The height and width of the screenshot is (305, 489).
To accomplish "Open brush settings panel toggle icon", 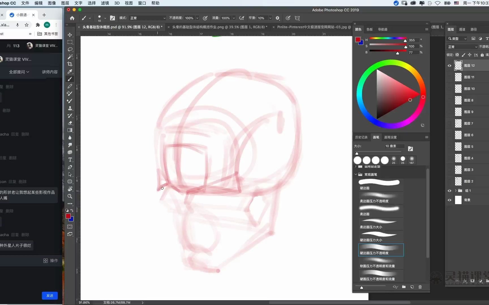I will pos(112,18).
